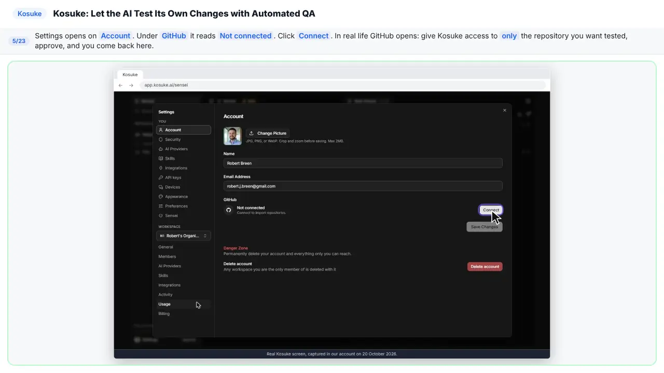Image resolution: width=664 pixels, height=373 pixels.
Task: Click the Email Address field
Action: [363, 186]
